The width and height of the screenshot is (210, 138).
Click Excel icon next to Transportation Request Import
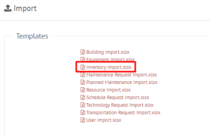83,113
